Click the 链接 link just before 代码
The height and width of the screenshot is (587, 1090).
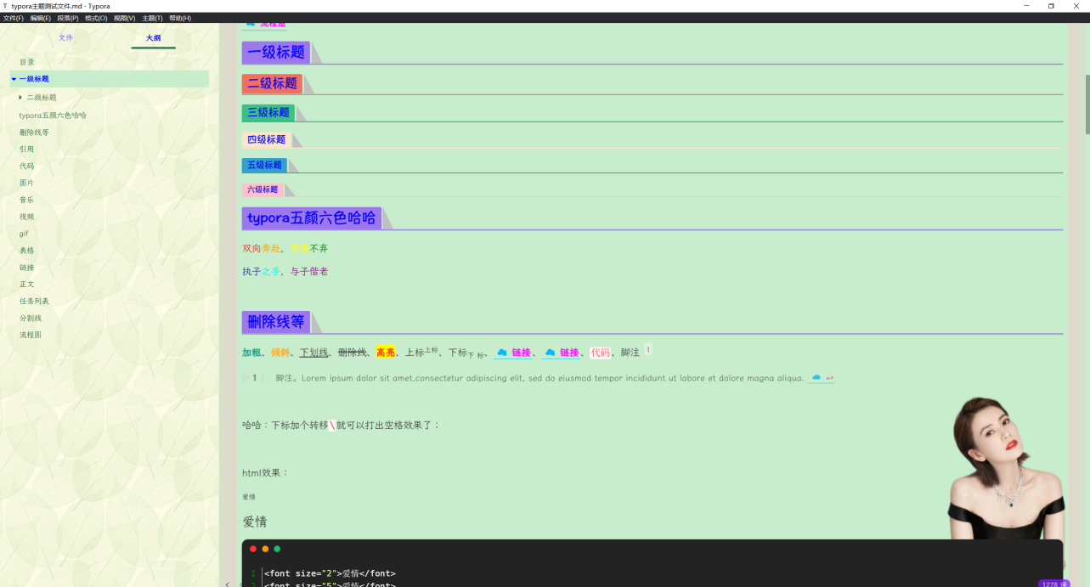pyautogui.click(x=562, y=353)
